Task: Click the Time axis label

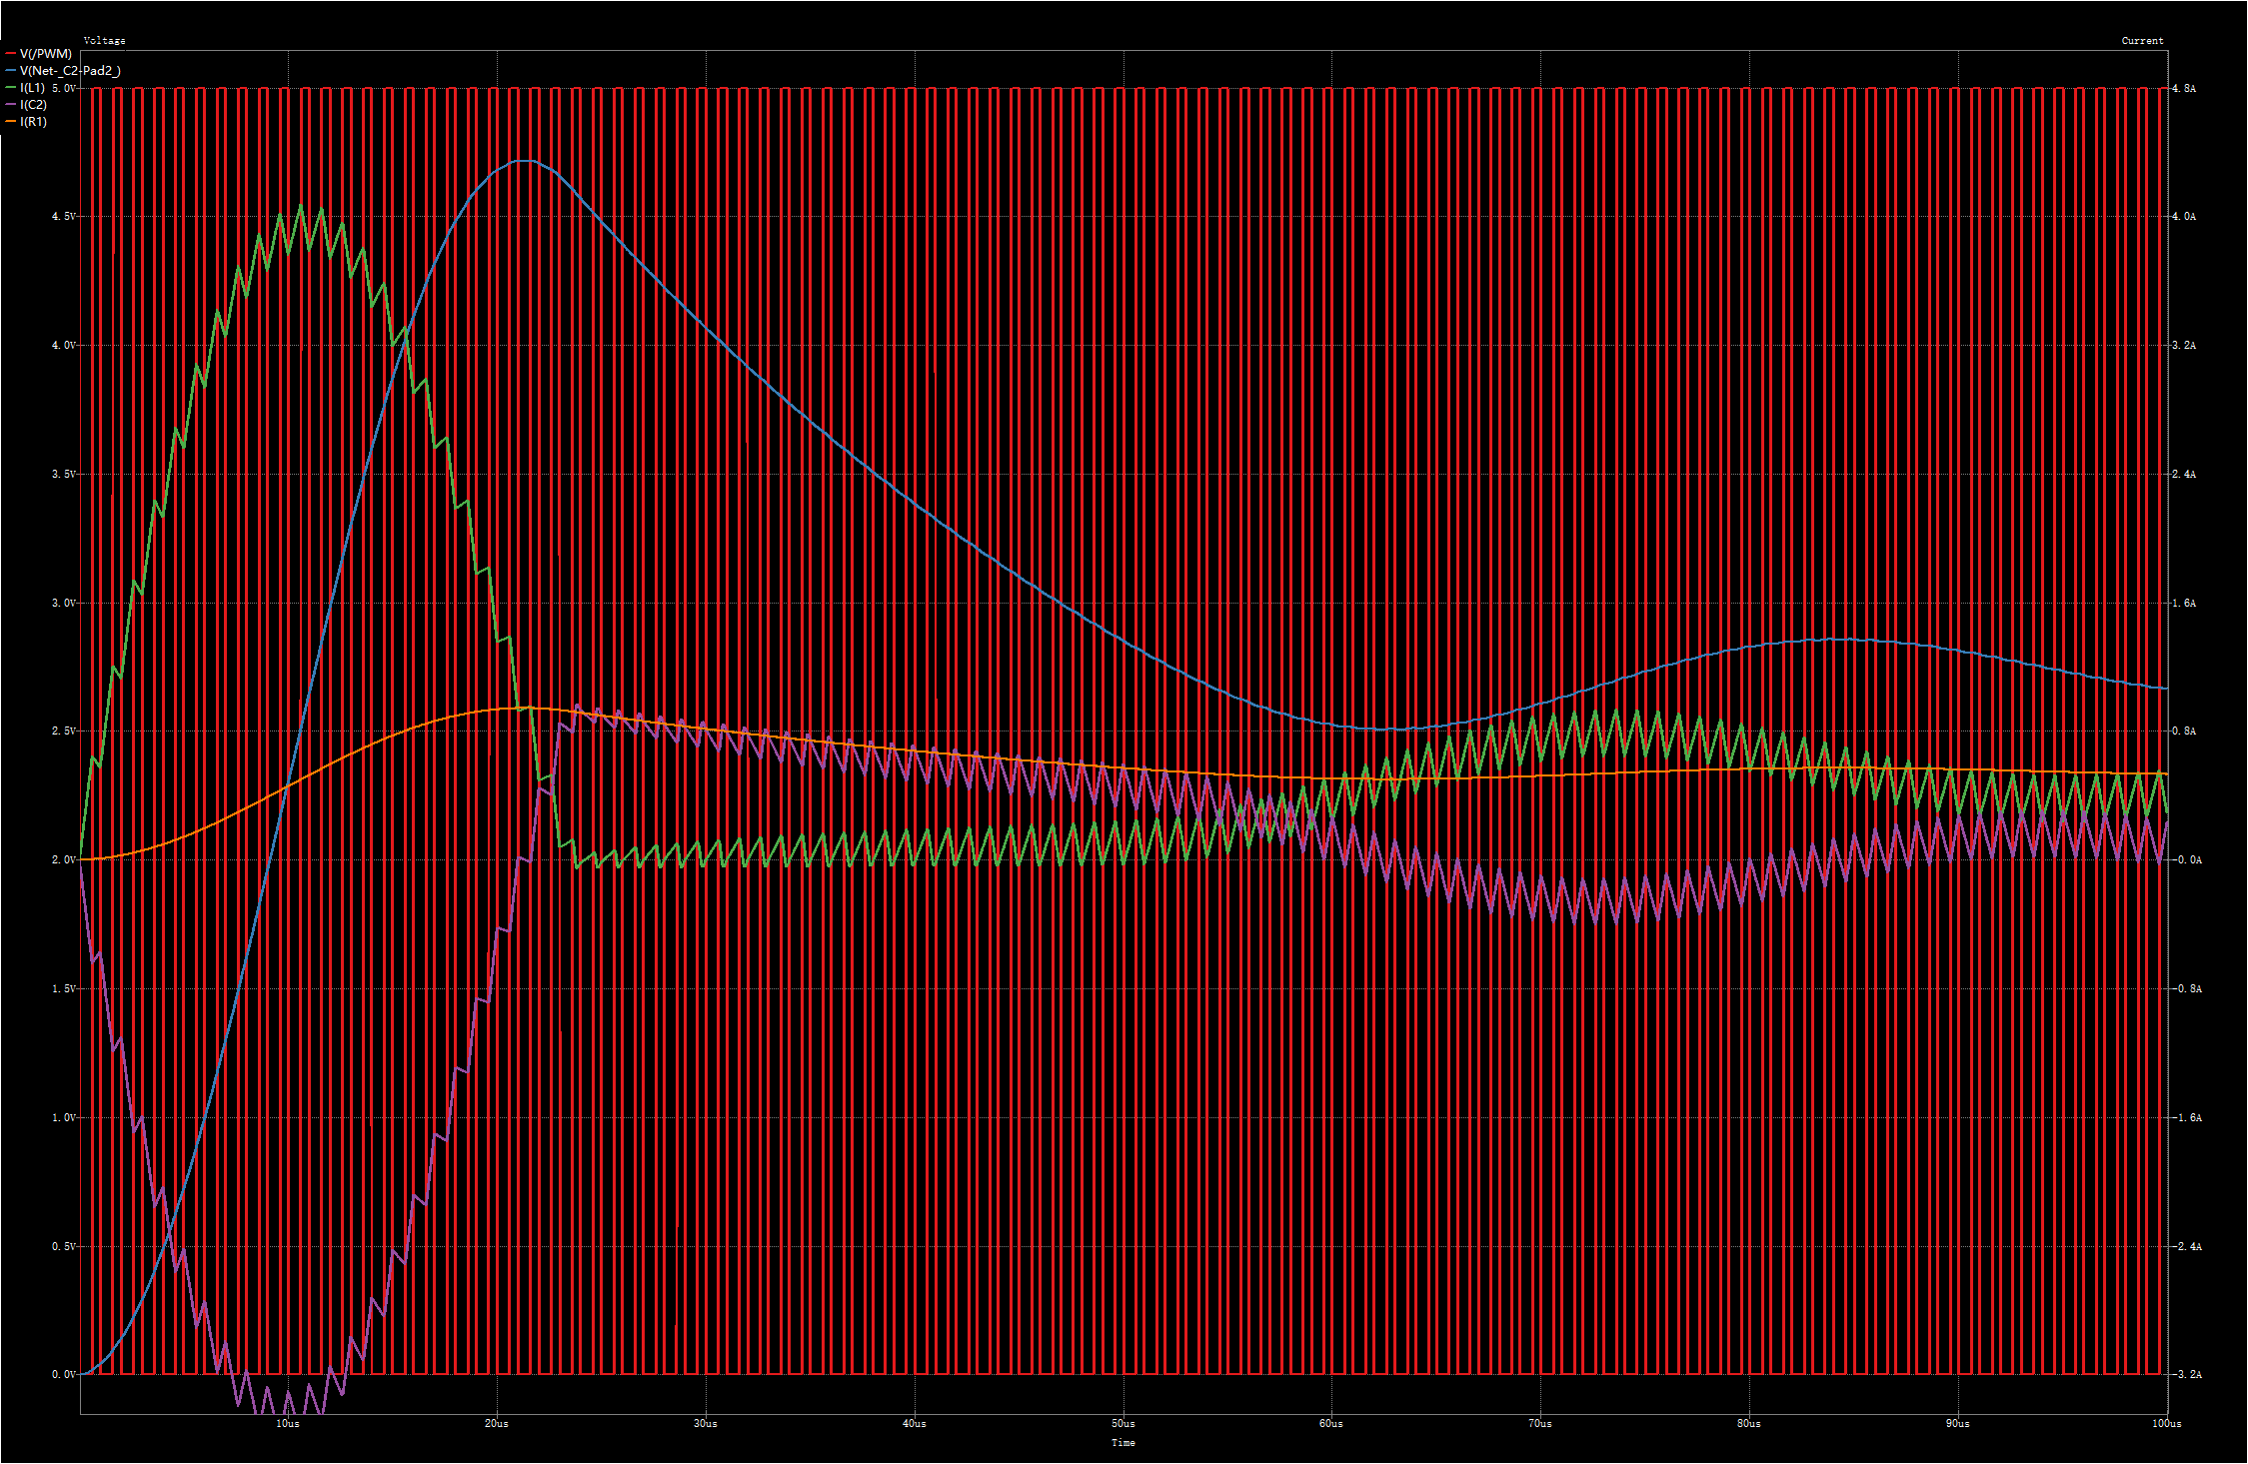Action: pos(1123,1443)
